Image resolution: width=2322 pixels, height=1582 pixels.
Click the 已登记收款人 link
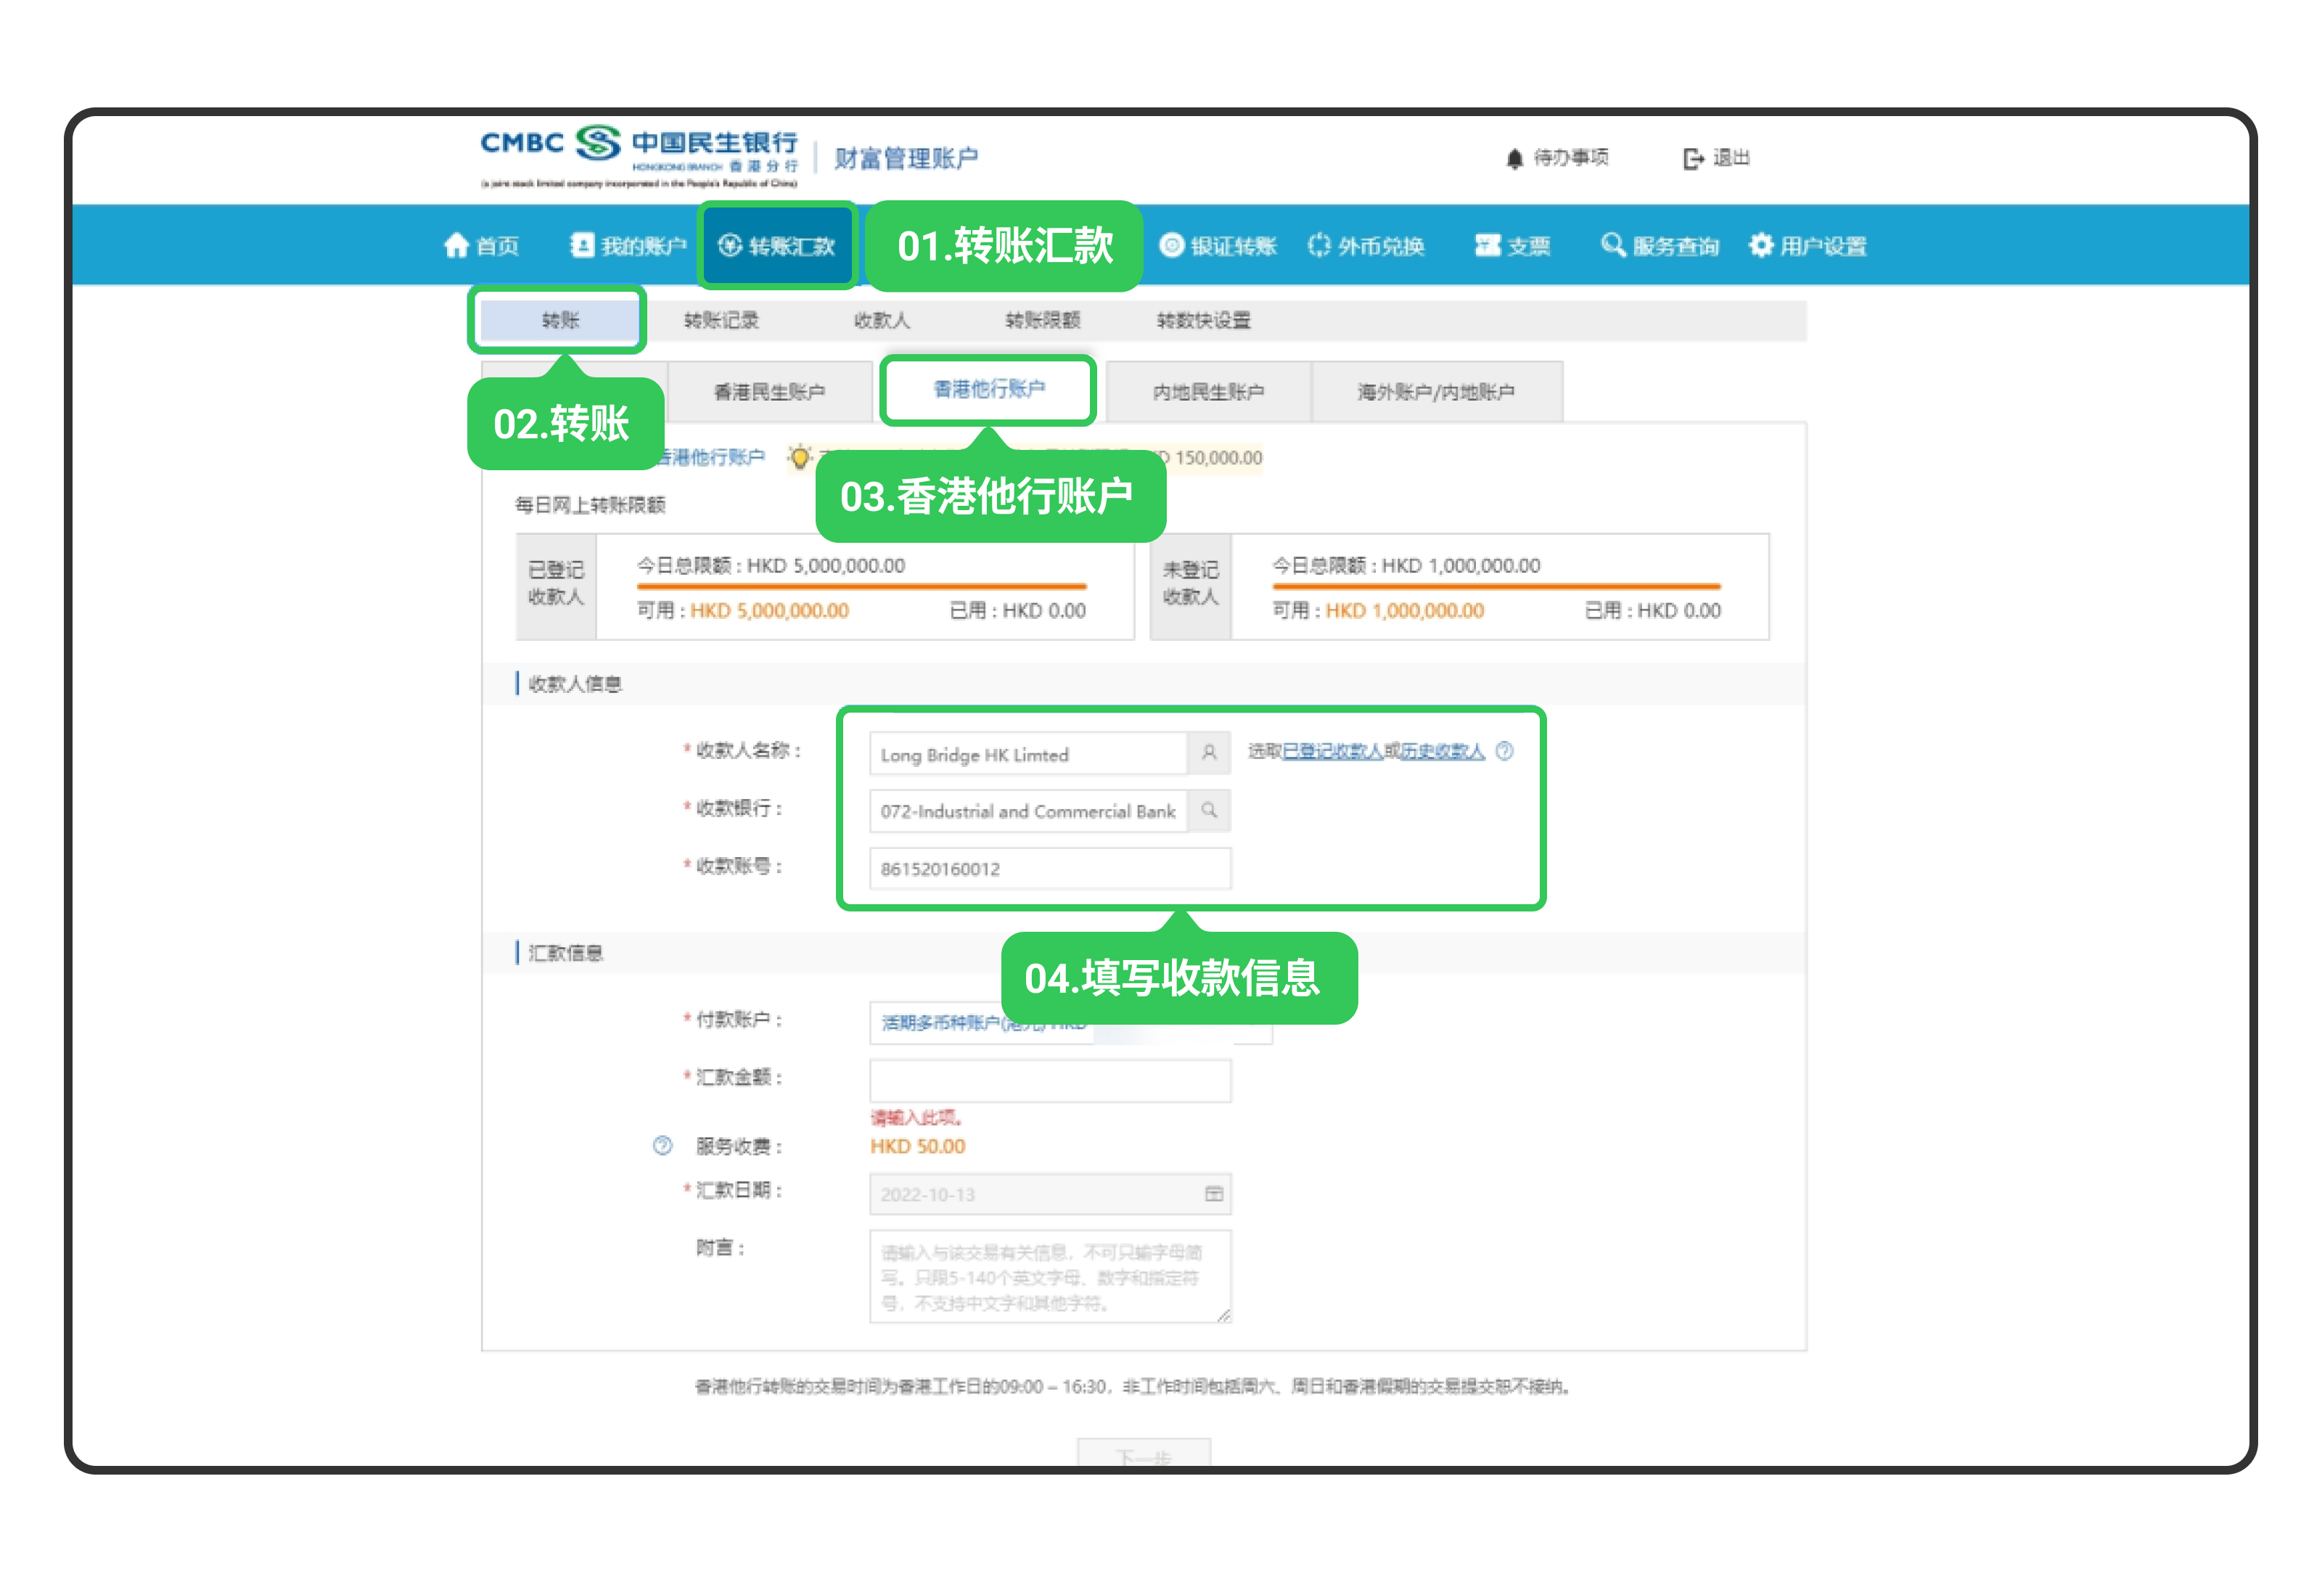(x=1332, y=750)
